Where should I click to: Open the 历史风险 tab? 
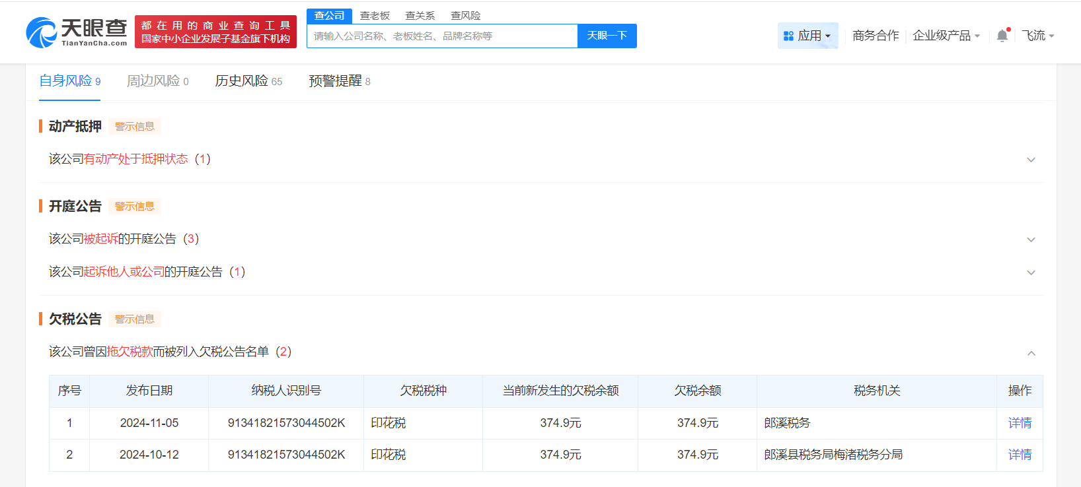coord(248,81)
